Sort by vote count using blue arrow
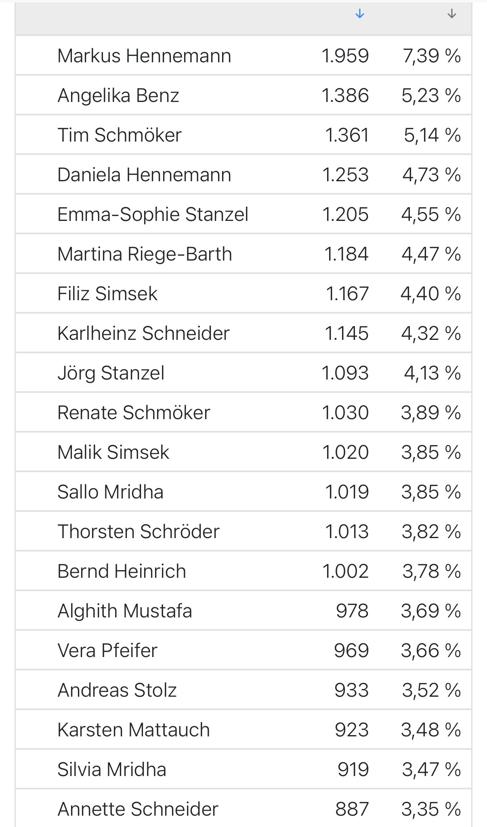487x827 pixels. pyautogui.click(x=359, y=14)
